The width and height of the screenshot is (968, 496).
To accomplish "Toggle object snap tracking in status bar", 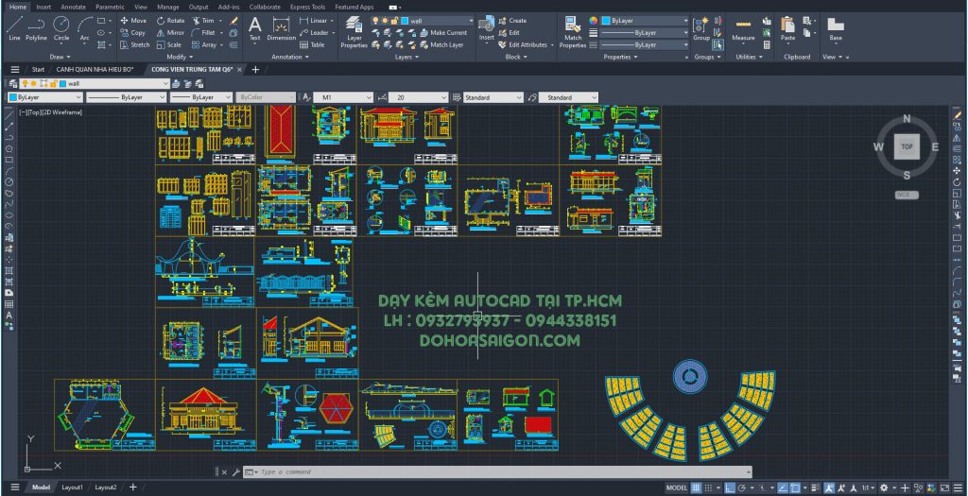I will [x=782, y=488].
